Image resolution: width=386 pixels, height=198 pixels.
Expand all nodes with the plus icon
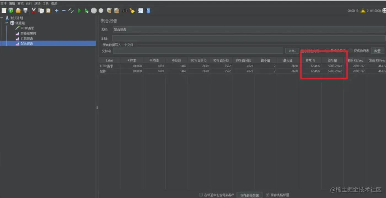click(x=57, y=11)
